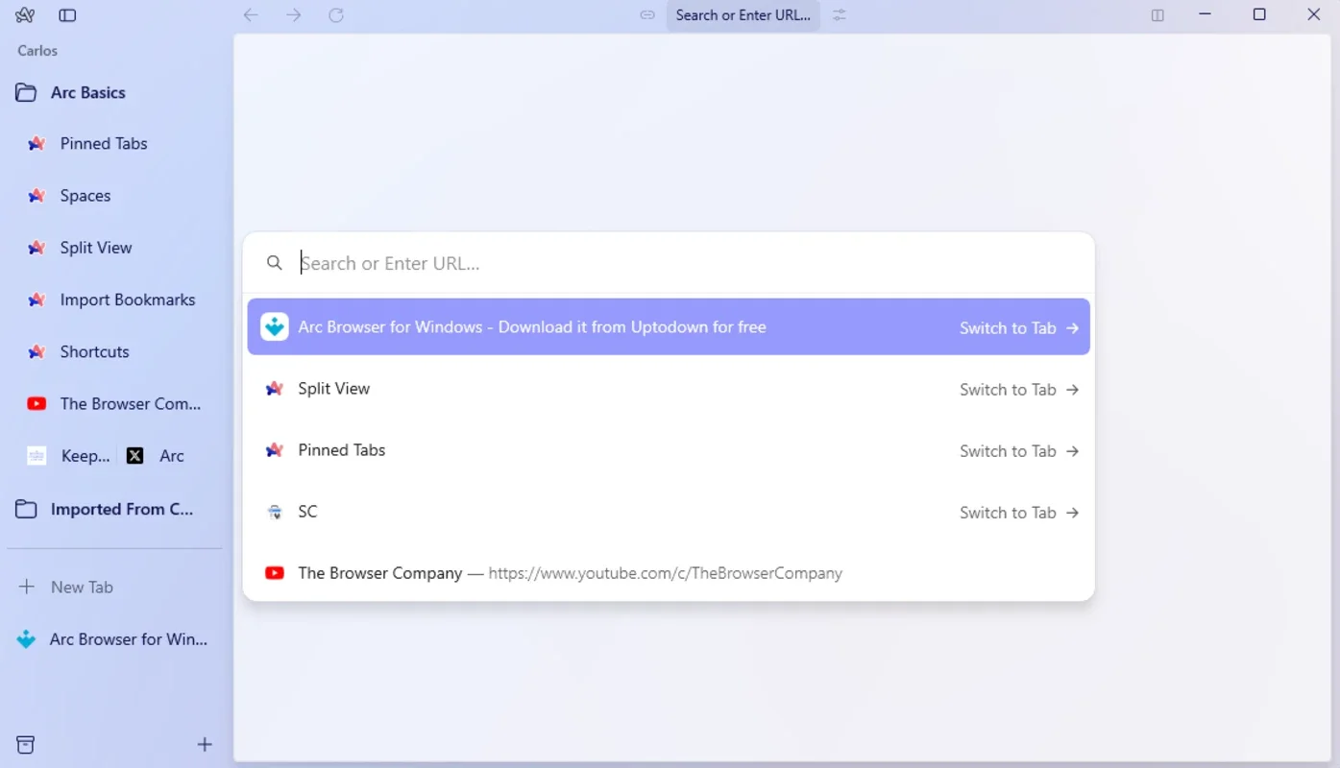Add a new space with bottom plus icon
The width and height of the screenshot is (1340, 768).
[205, 744]
